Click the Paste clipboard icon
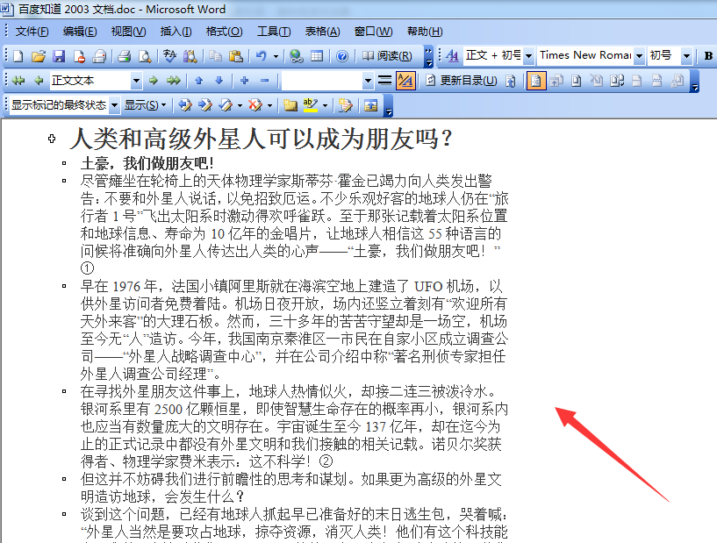 (x=235, y=56)
